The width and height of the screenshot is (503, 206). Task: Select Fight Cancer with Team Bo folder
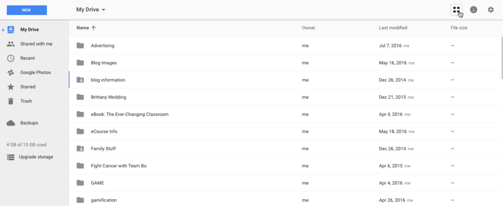284,166
